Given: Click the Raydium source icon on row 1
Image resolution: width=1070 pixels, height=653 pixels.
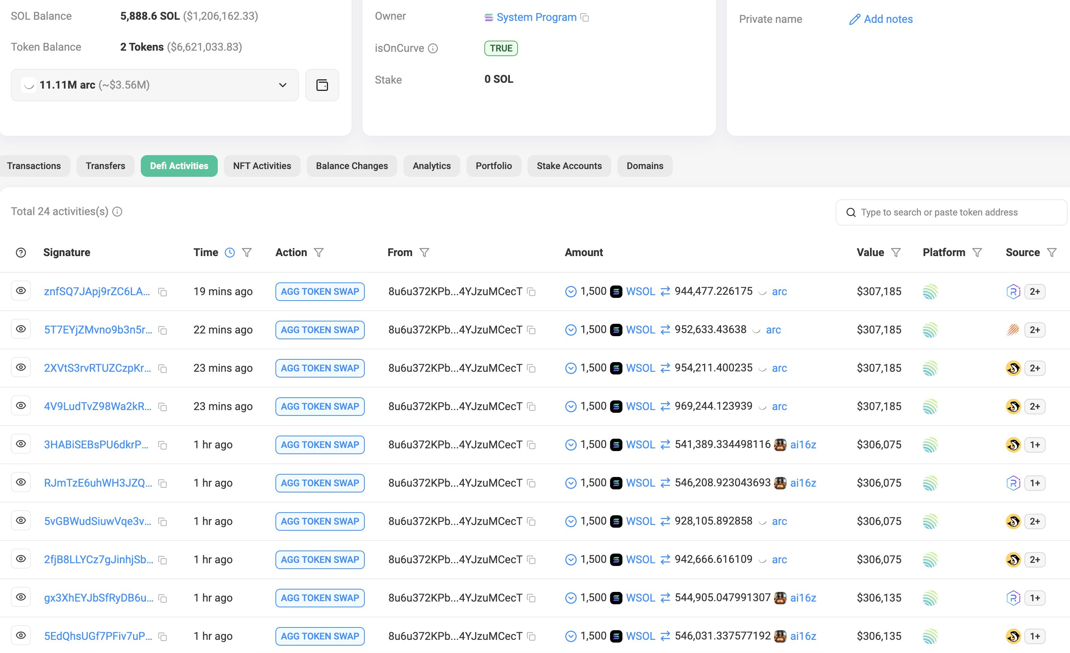Looking at the screenshot, I should tap(1014, 291).
